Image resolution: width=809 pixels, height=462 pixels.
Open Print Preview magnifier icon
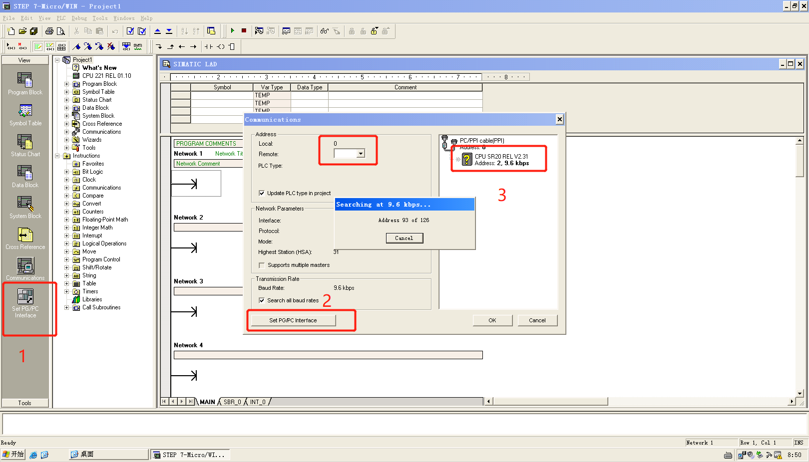[61, 31]
